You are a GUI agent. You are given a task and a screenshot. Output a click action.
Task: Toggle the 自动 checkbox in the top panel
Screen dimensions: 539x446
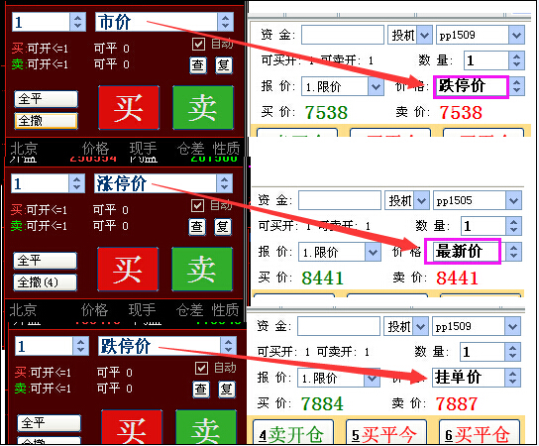(x=199, y=44)
